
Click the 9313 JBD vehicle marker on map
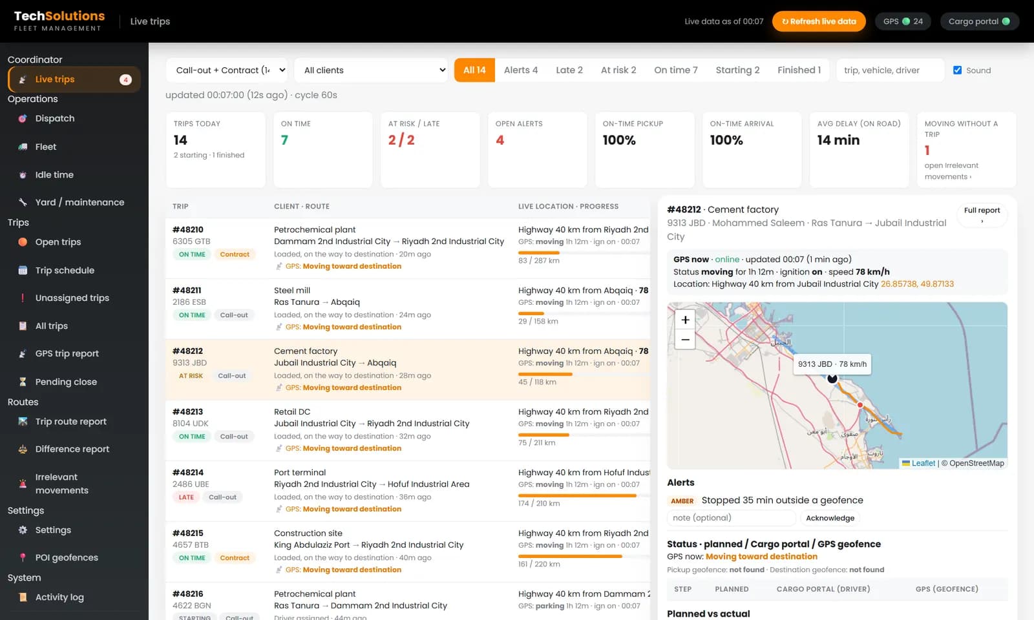[832, 378]
